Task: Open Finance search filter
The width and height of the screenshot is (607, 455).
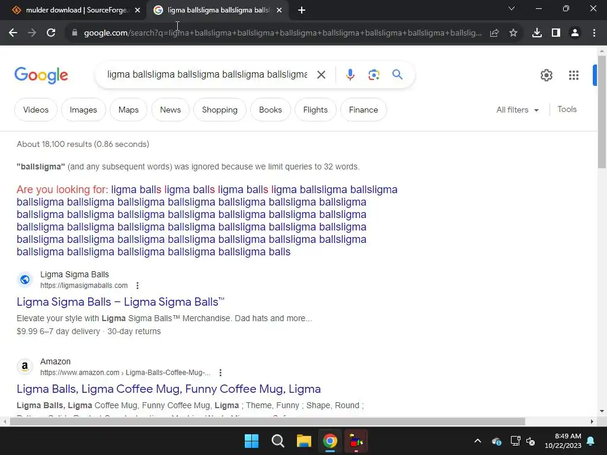Action: pyautogui.click(x=363, y=110)
